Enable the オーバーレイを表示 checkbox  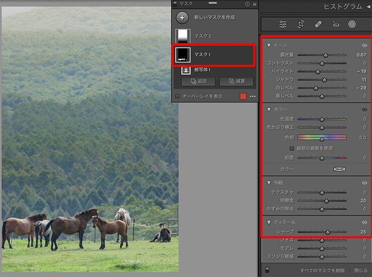[177, 97]
